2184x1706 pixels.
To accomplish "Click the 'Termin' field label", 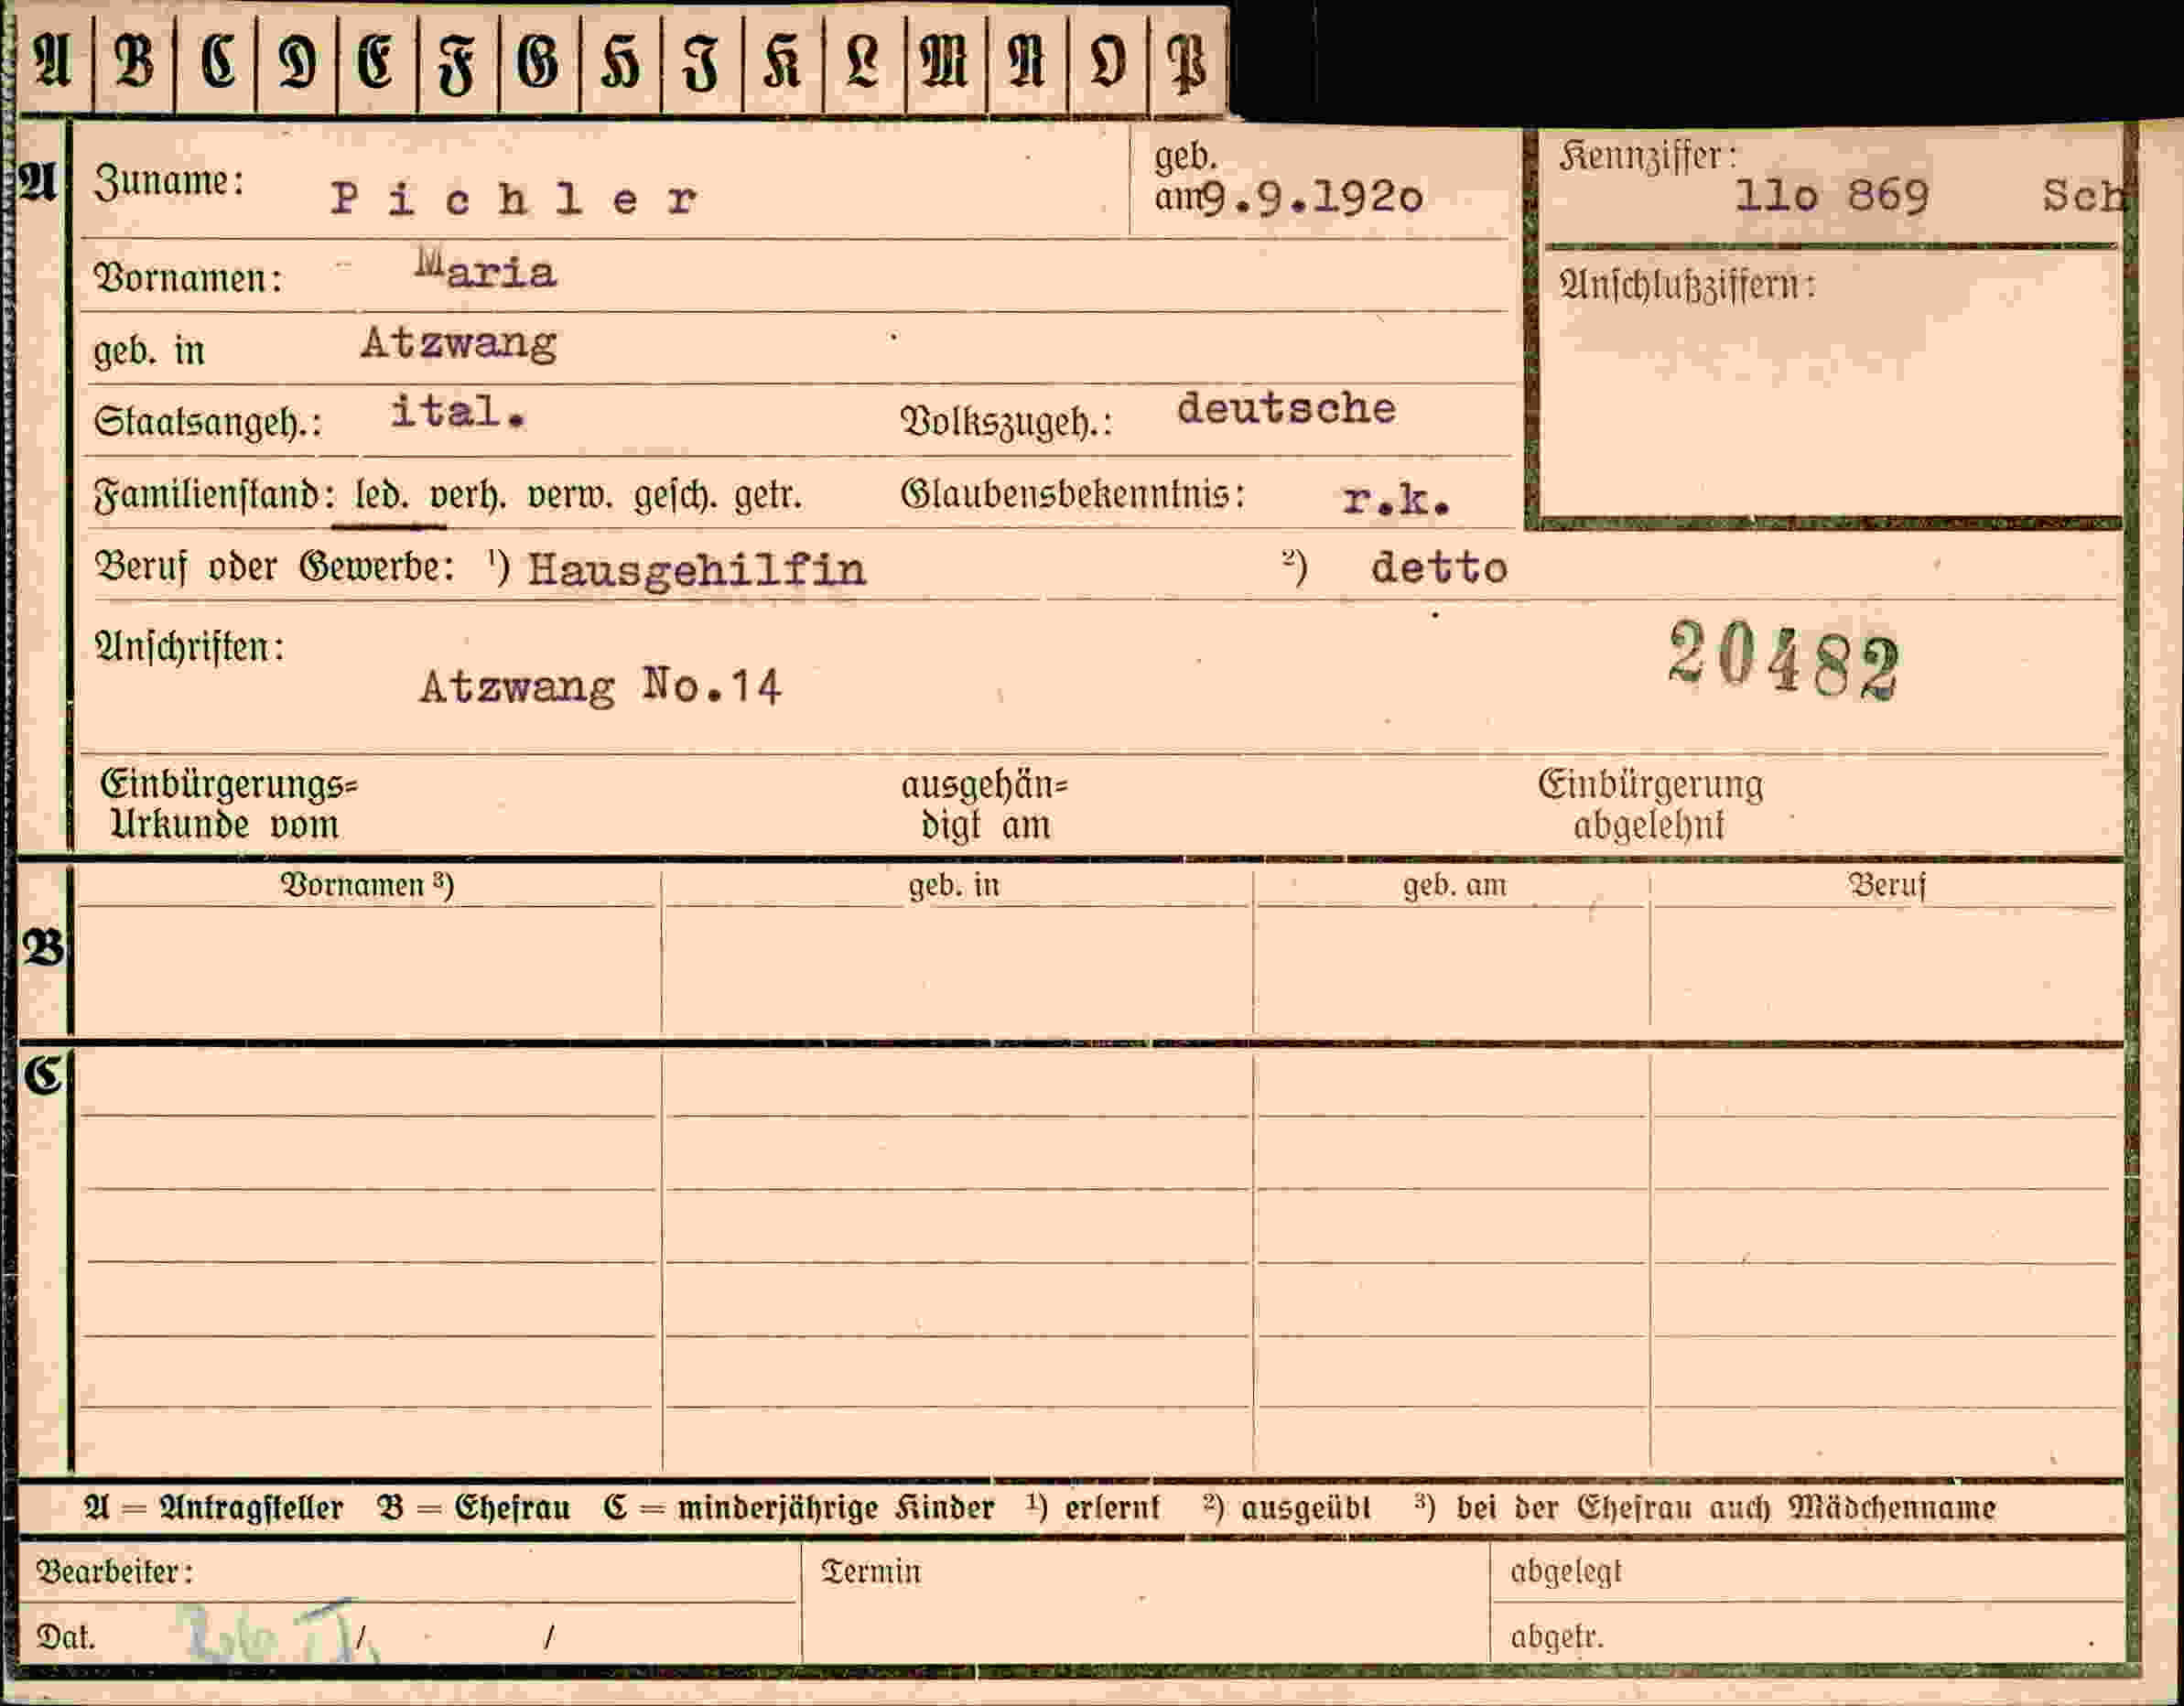I will (x=871, y=1571).
